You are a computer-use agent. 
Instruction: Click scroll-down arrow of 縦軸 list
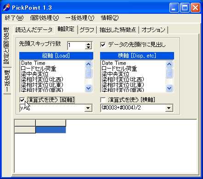(x=88, y=88)
